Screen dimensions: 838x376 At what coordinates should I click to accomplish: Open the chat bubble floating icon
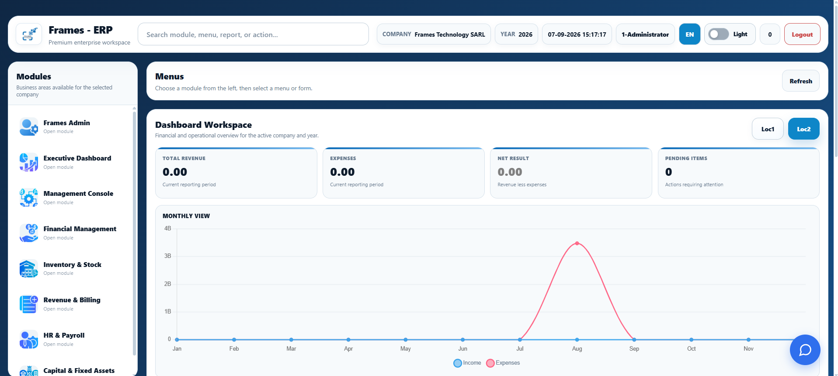pyautogui.click(x=805, y=350)
